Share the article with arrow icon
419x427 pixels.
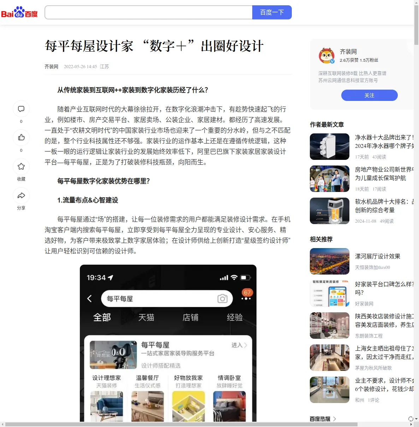pos(21,196)
